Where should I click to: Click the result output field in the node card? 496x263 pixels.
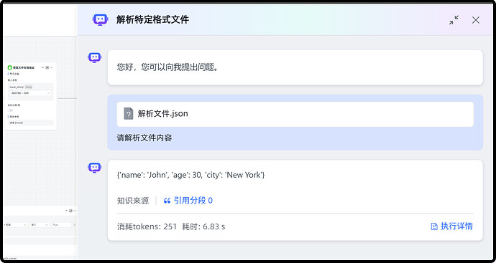(30, 123)
